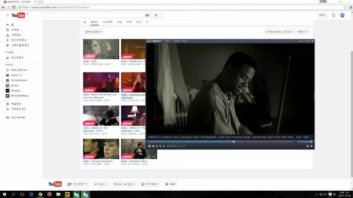Open the playlist icon in the media player
This screenshot has width=353, height=198.
pos(307,146)
